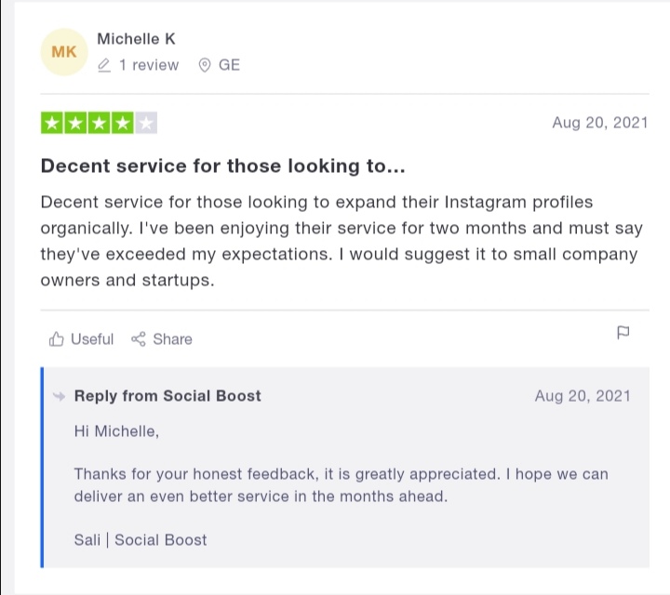Click the MK avatar circle

(64, 52)
